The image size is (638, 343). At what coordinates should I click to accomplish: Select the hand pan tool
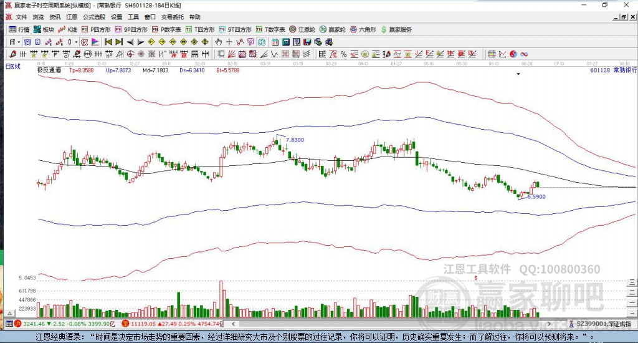point(219,42)
